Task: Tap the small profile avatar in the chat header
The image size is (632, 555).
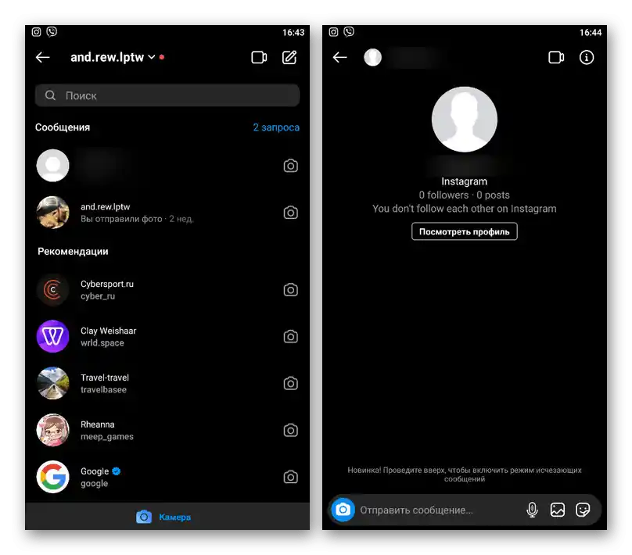Action: (373, 57)
